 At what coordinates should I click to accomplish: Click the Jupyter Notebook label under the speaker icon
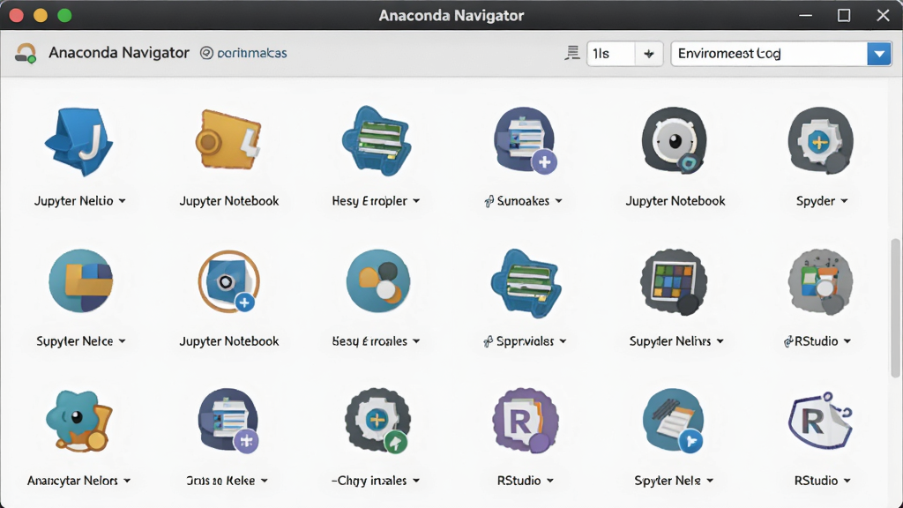[x=675, y=201]
